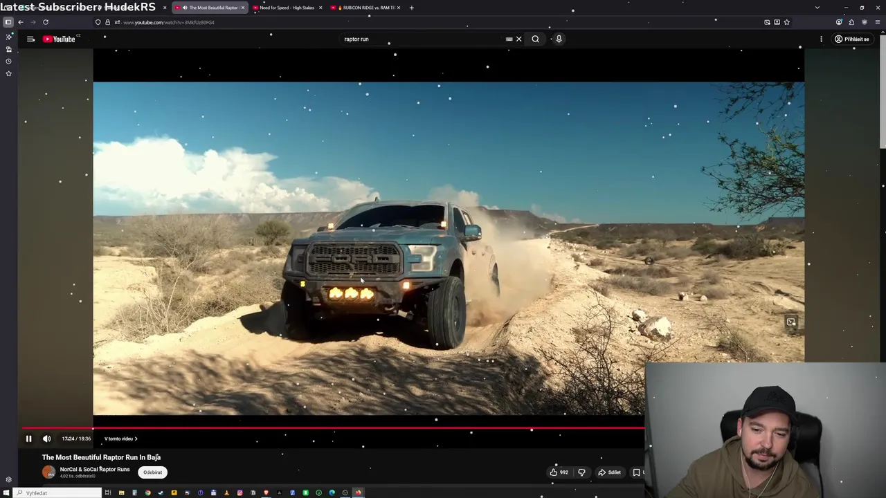The image size is (886, 498).
Task: Bookmark this page with the star icon
Action: (786, 22)
